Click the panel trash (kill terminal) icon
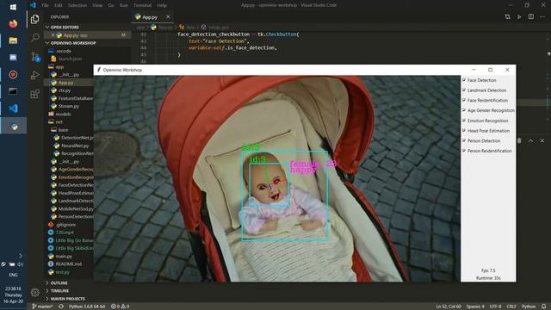 coord(519,140)
